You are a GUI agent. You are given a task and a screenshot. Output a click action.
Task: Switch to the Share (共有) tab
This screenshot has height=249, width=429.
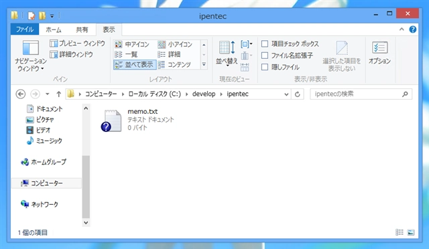coord(82,30)
